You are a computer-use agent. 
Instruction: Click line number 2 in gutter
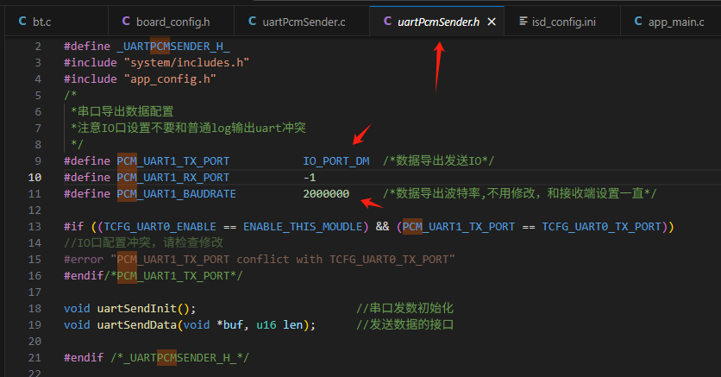coord(38,47)
